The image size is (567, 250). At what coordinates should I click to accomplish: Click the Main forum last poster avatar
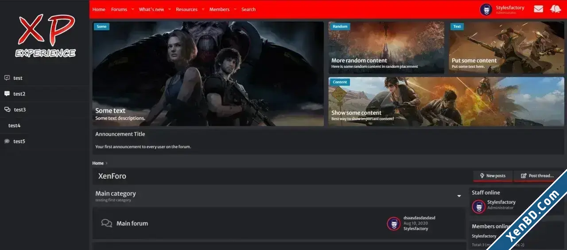pyautogui.click(x=394, y=223)
